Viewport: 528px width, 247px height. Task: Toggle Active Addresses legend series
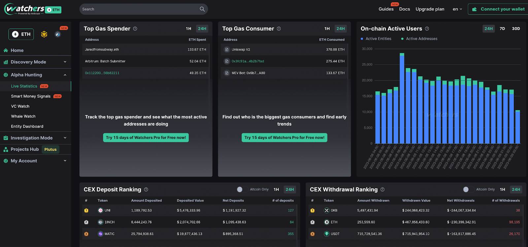point(419,39)
